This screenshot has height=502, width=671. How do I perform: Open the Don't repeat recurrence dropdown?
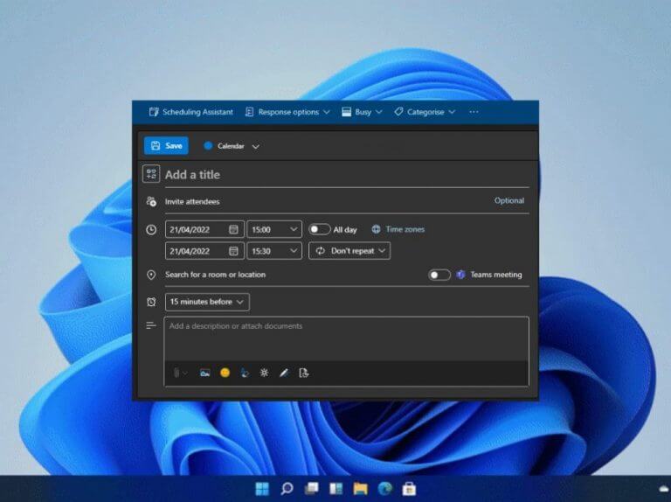(349, 251)
